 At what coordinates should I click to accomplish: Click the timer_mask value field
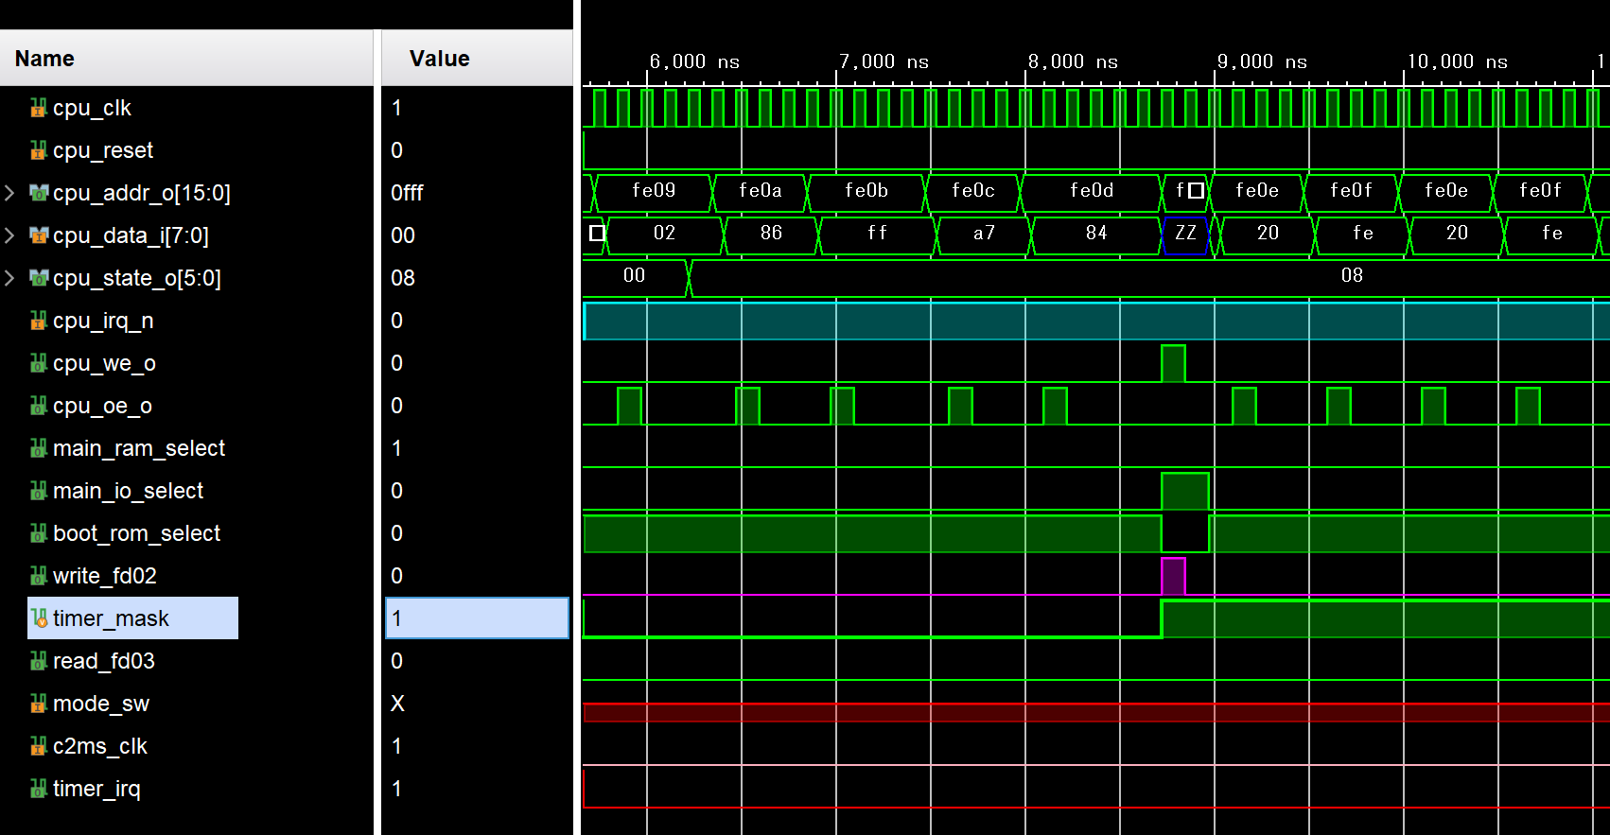(x=477, y=618)
